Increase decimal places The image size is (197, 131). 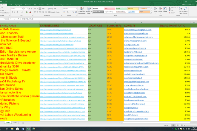pyautogui.click(x=73, y=12)
